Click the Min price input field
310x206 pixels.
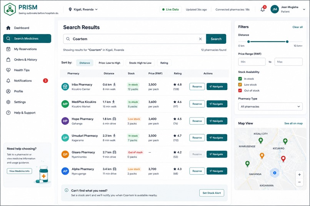click(x=252, y=62)
